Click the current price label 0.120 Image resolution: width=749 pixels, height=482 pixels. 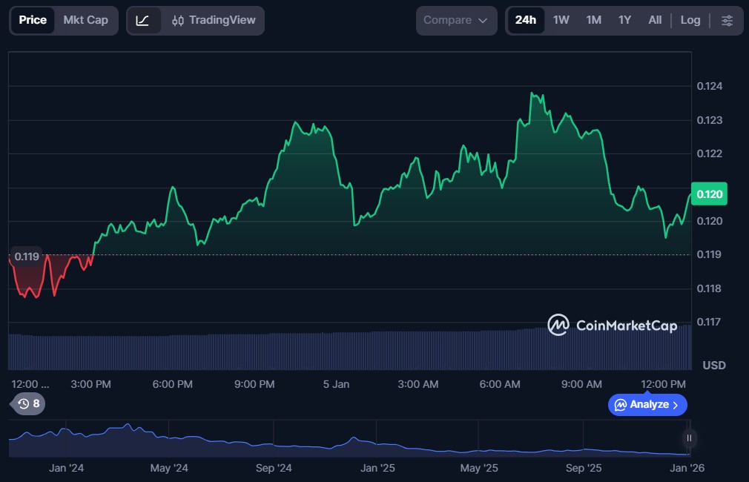pyautogui.click(x=708, y=194)
